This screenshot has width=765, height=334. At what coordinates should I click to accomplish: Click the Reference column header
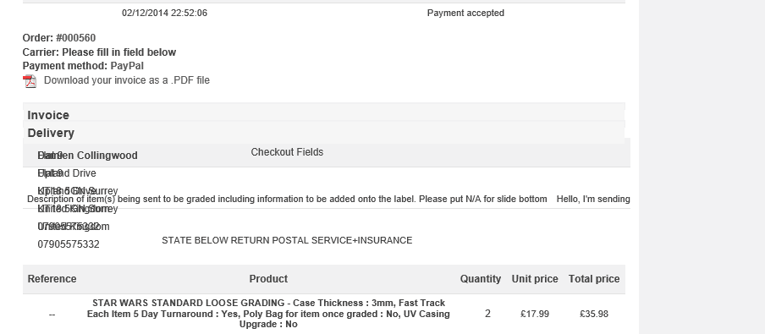pos(52,279)
